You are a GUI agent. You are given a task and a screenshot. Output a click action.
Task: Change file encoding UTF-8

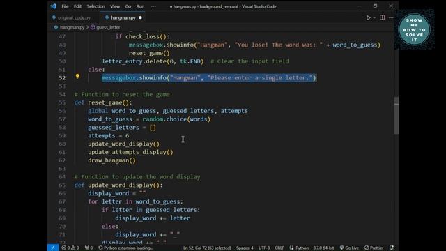click(x=264, y=248)
